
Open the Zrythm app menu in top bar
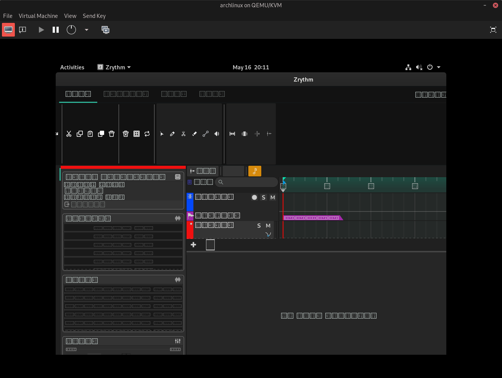pos(114,67)
